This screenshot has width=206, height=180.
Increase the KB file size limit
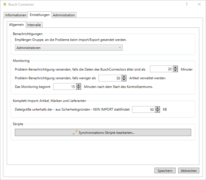click(x=158, y=108)
